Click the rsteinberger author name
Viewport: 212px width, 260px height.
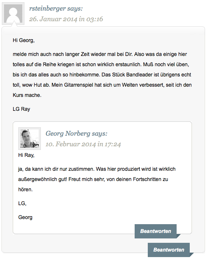[x=47, y=8]
